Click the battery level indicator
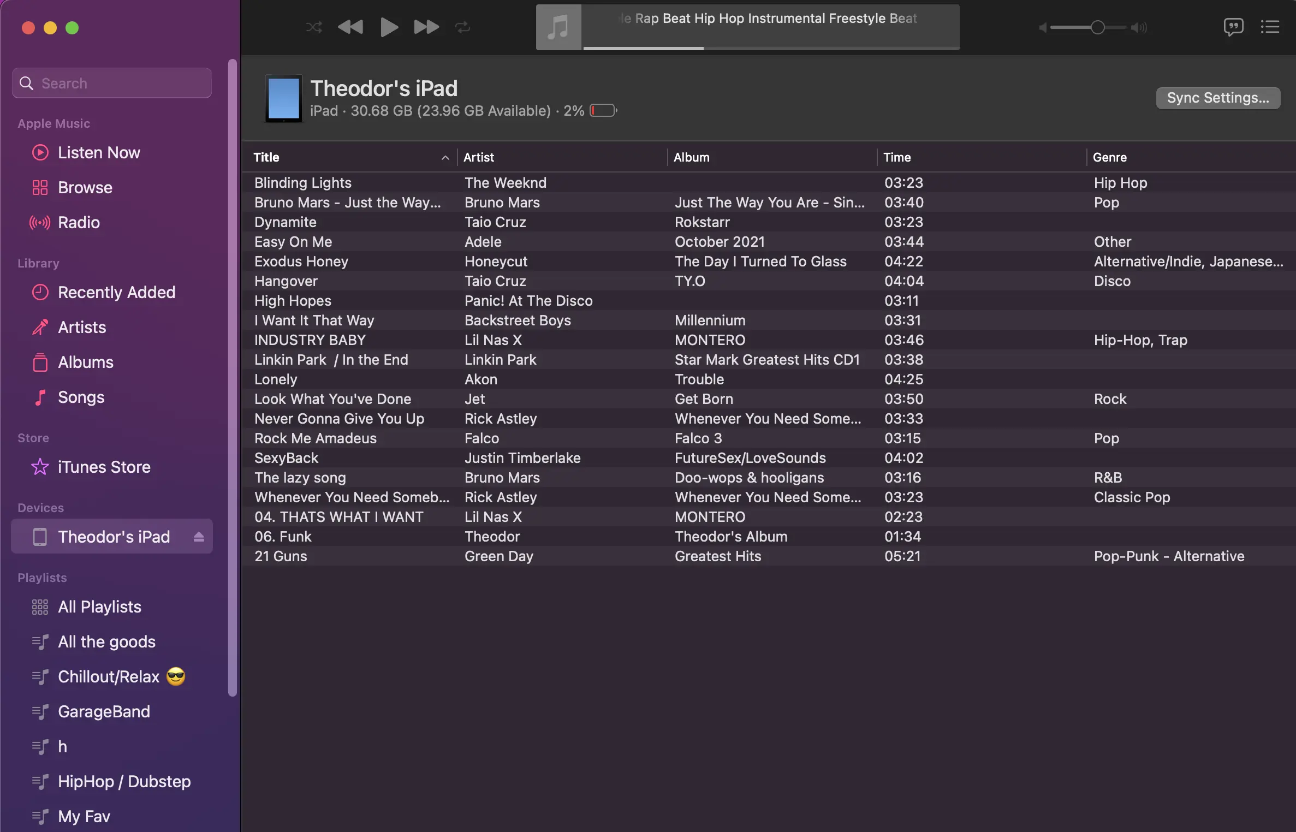 click(603, 111)
